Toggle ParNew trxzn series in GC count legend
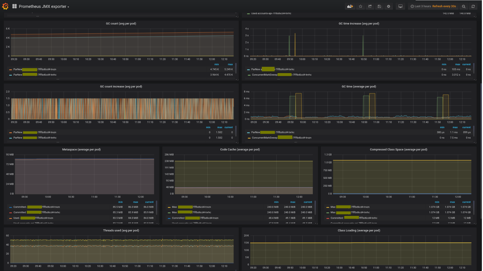 point(35,69)
